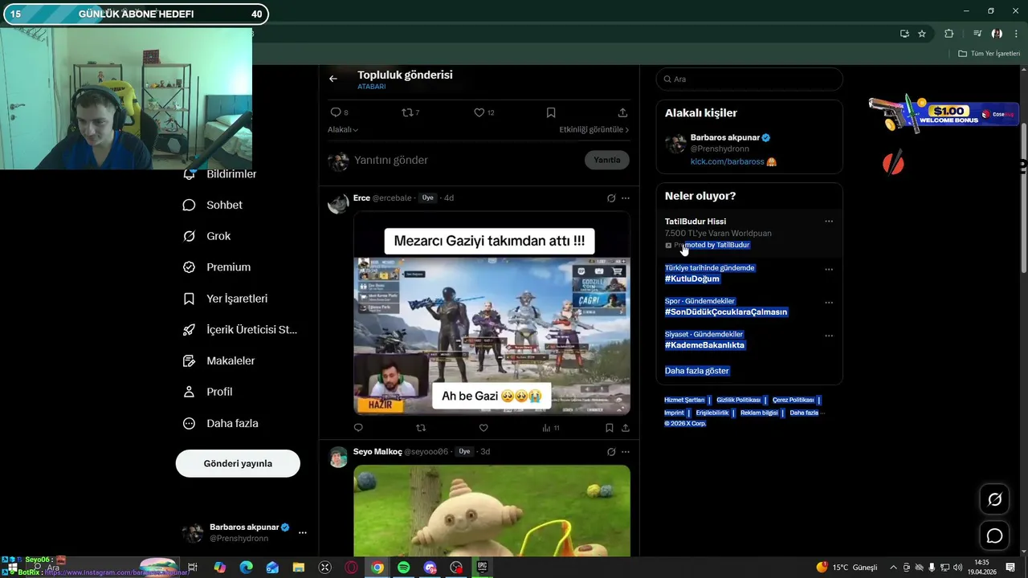Viewport: 1028px width, 578px height.
Task: Open Profil in the sidebar
Action: coord(207,392)
